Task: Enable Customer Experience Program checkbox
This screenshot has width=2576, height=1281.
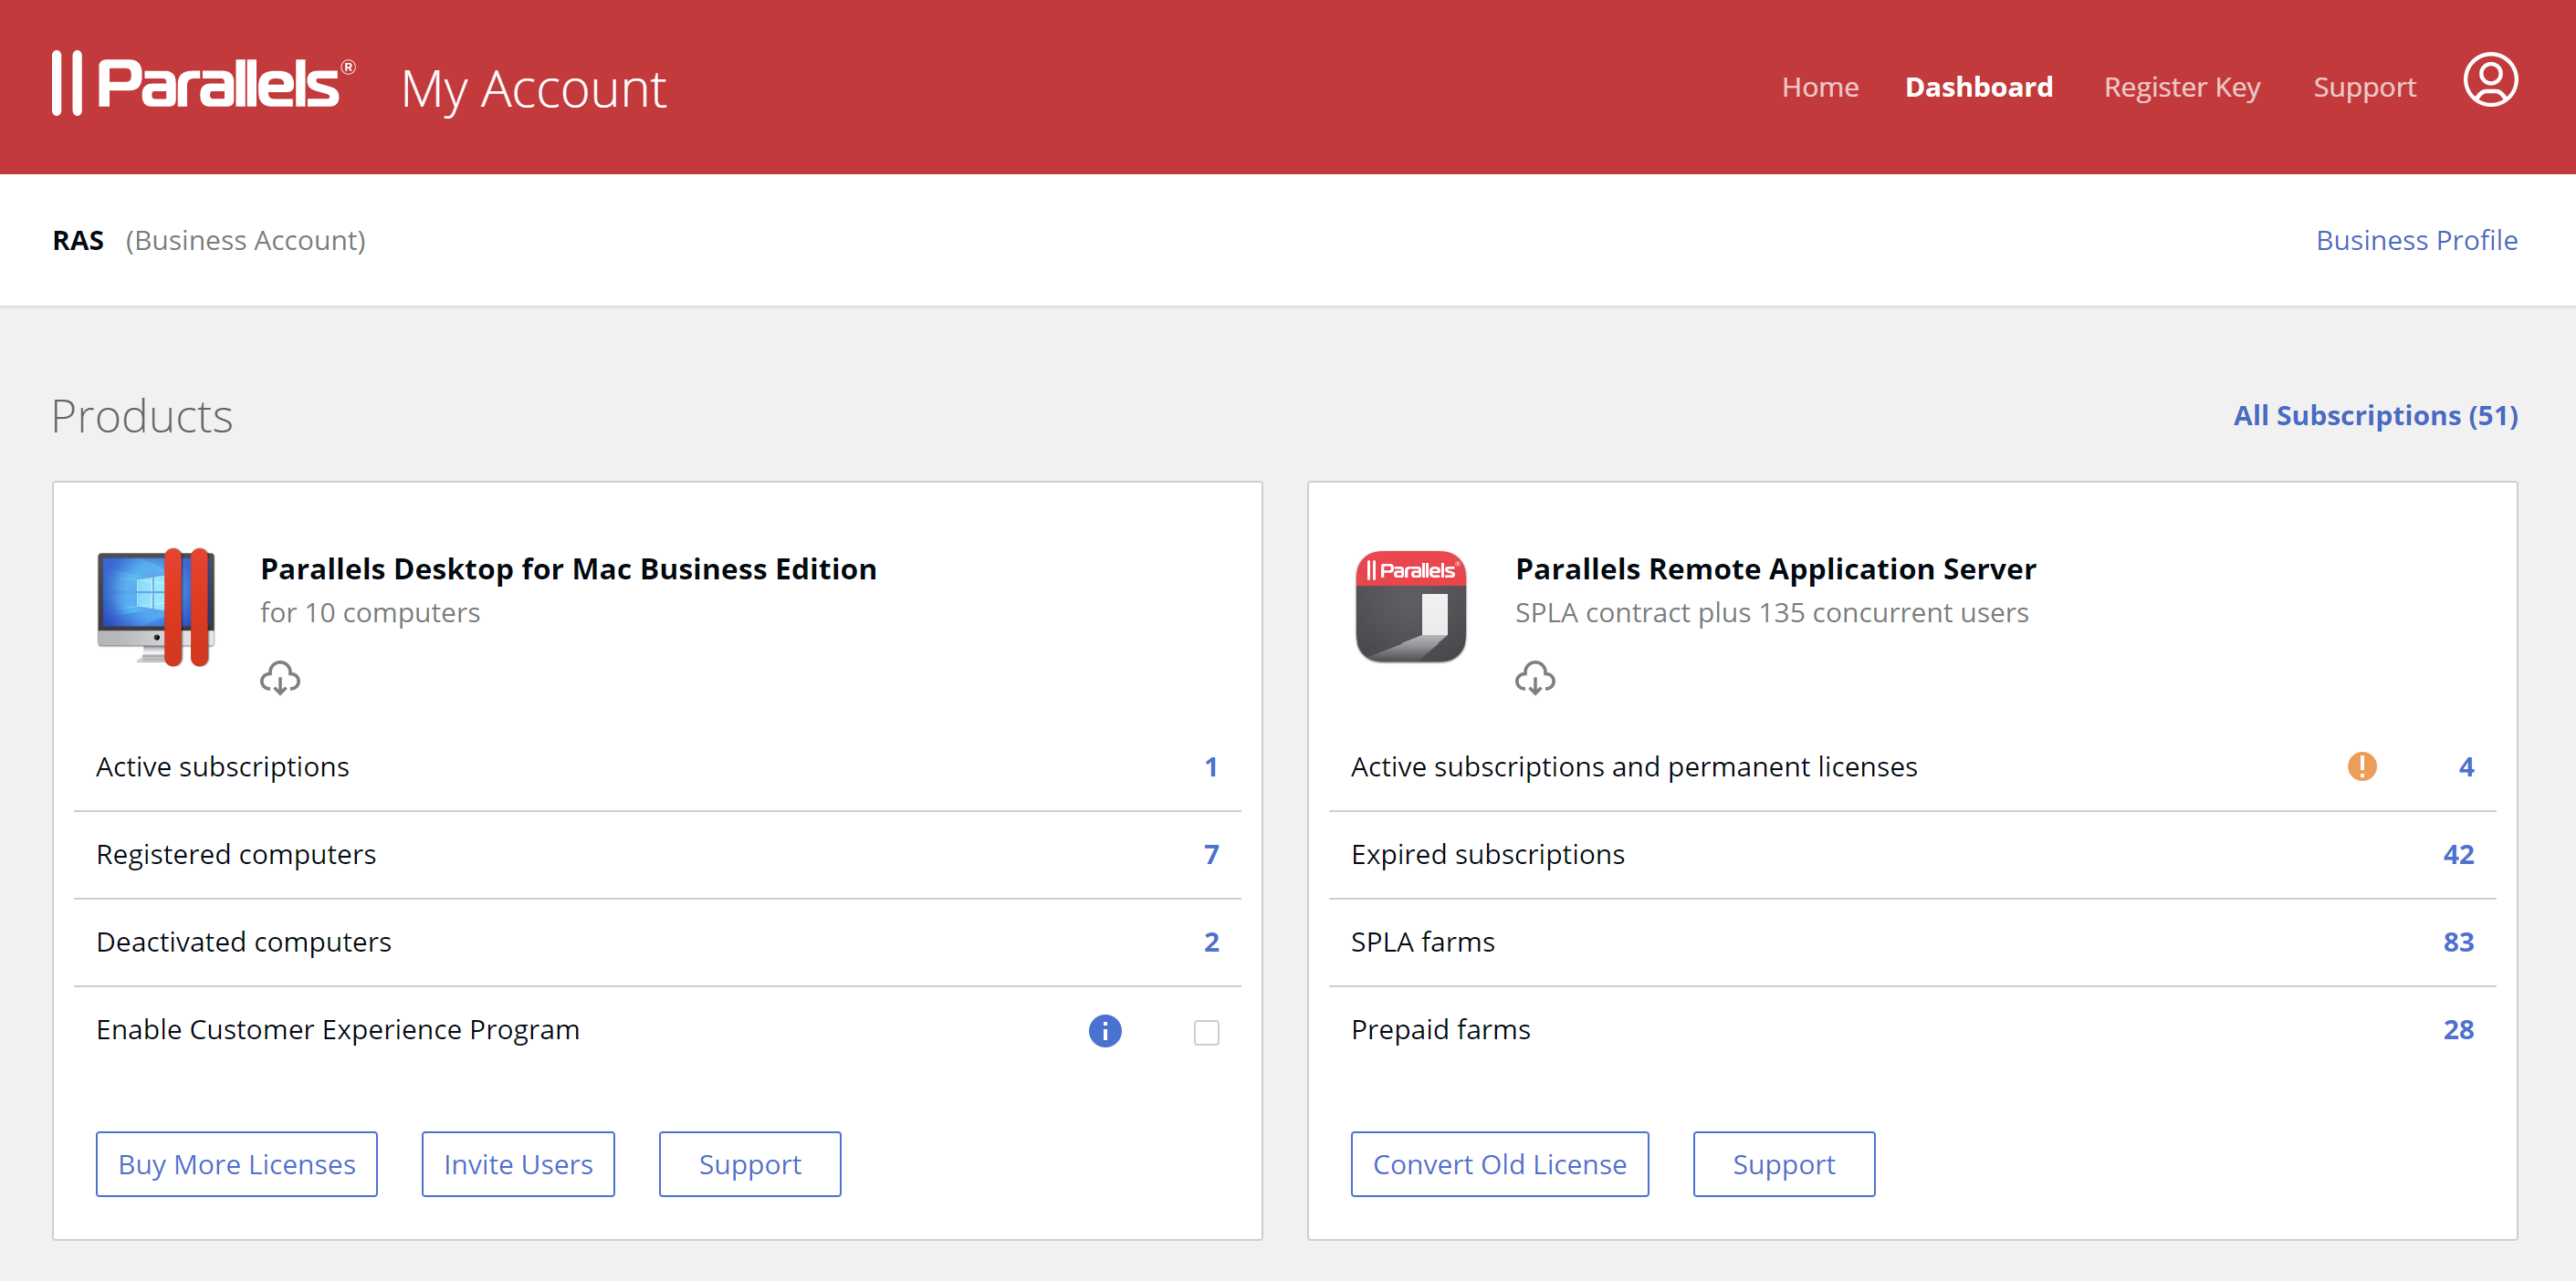Action: click(1207, 1032)
